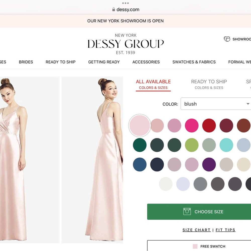Image resolution: width=251 pixels, height=251 pixels.
Task: Click the Showroom heart icon at top right
Action: [227, 39]
